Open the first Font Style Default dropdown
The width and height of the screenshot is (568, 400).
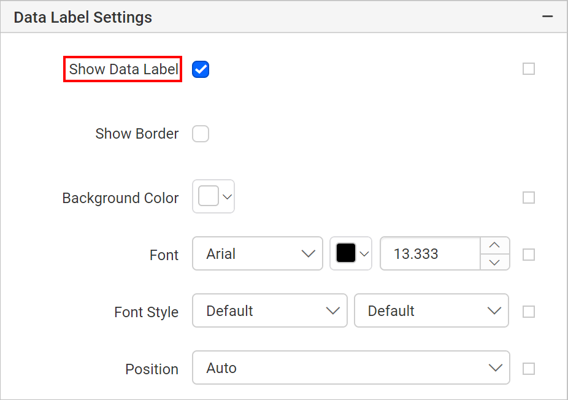(270, 310)
